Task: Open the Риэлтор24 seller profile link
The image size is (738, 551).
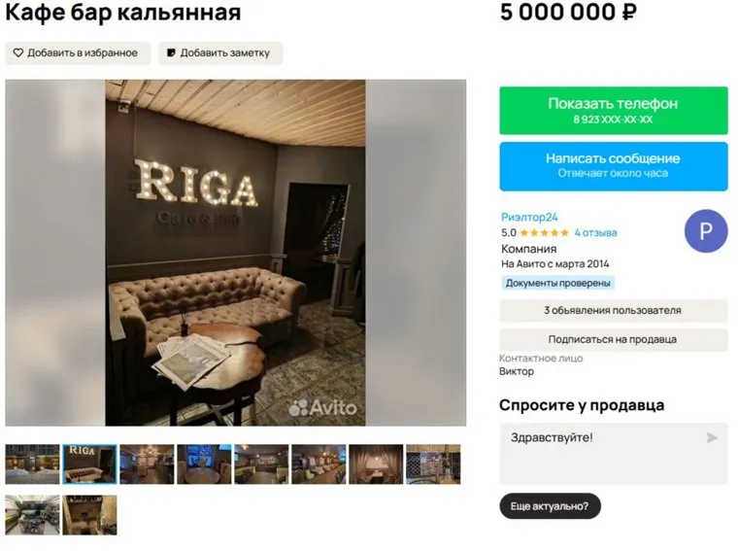Action: [529, 217]
